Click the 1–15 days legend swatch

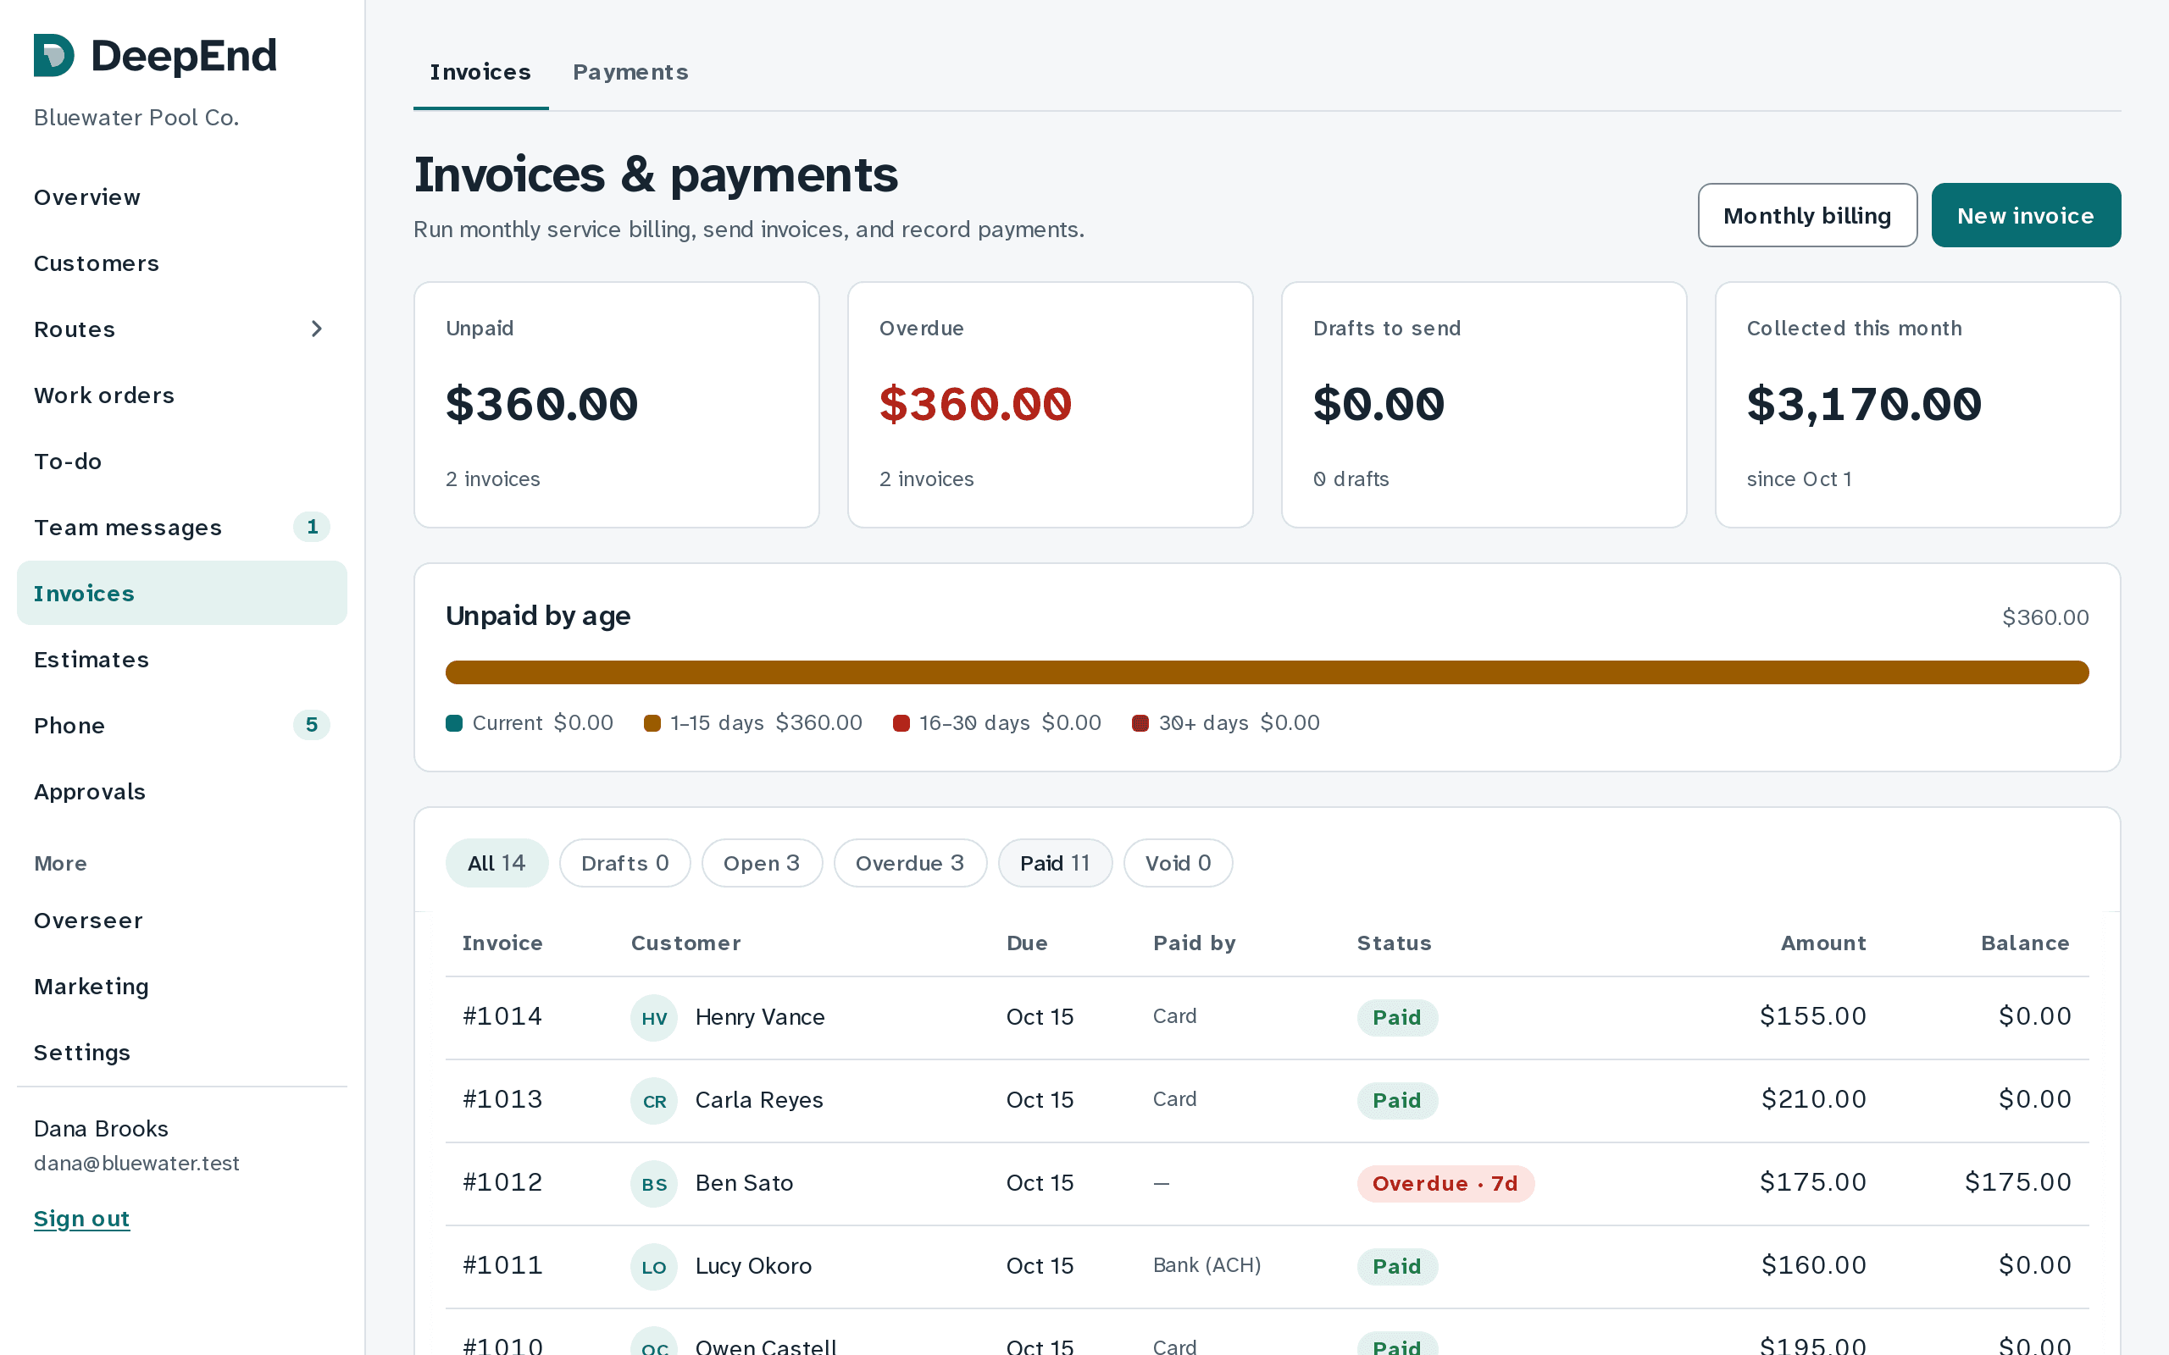pyautogui.click(x=652, y=723)
